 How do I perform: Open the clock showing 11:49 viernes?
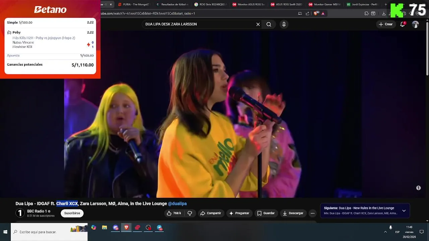pos(409,232)
